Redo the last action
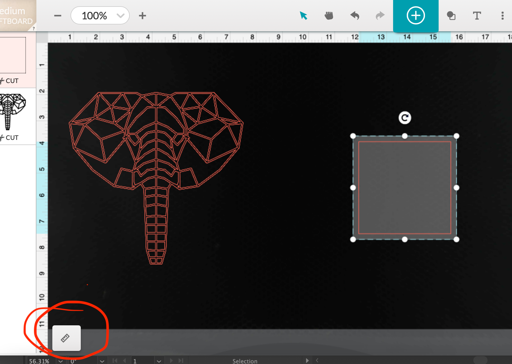Screen dimensions: 512x364 point(380,16)
